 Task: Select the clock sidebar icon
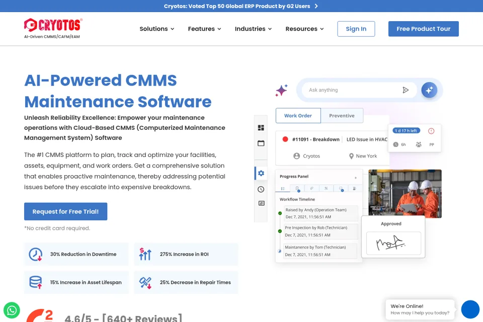[261, 189]
